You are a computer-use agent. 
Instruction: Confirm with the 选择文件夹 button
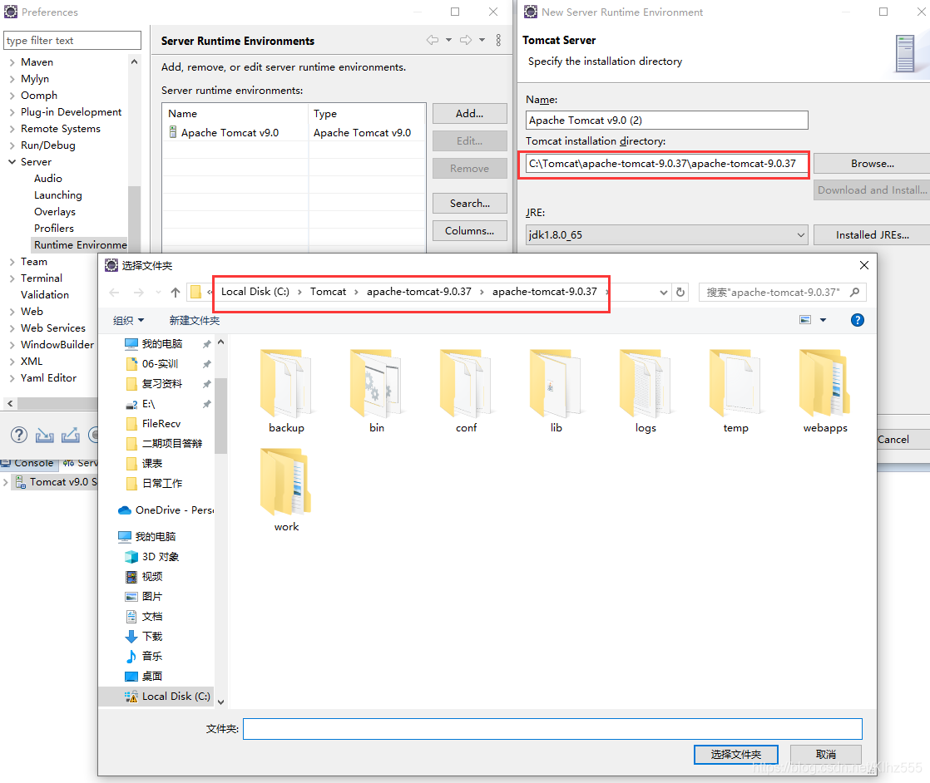736,755
